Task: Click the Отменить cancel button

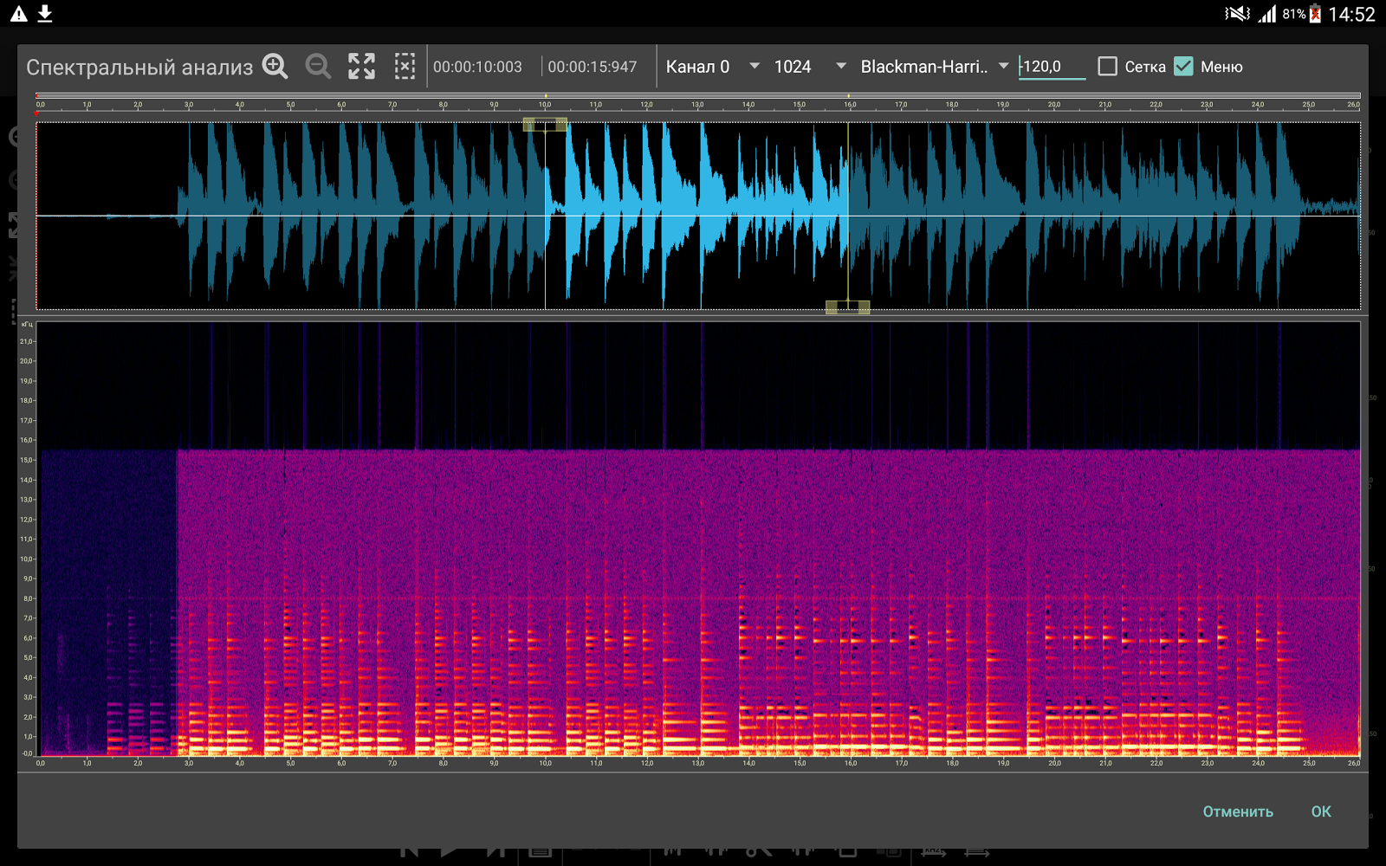Action: tap(1238, 811)
